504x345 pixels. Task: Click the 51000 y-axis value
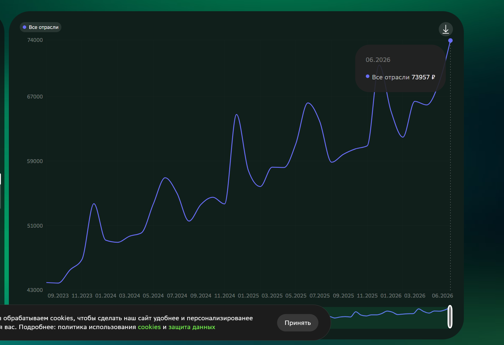[x=35, y=226]
